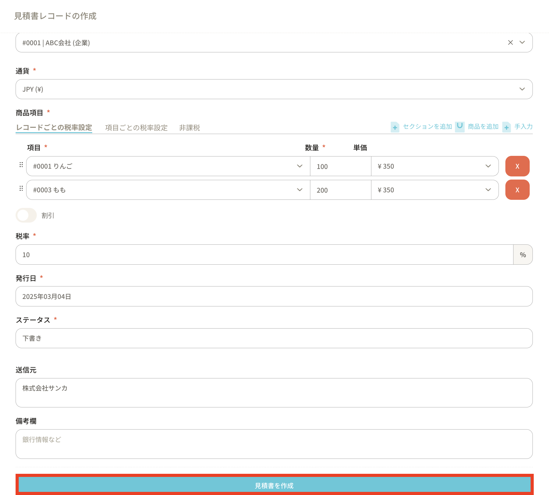Click the セクションを追加 plus icon
Screen dimensions: 549x495
tap(395, 127)
